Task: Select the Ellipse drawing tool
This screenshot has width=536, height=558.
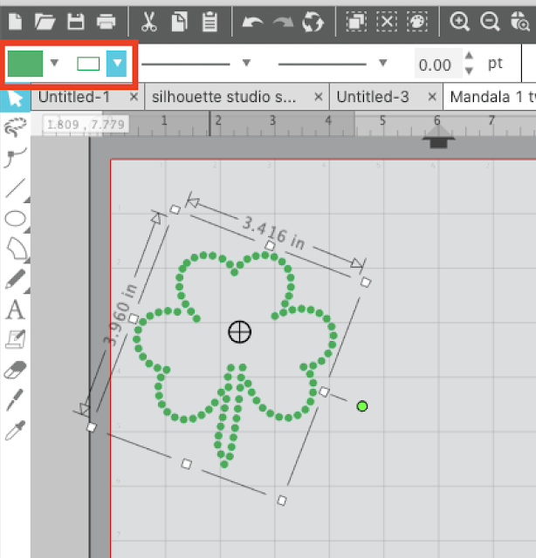Action: coord(16,219)
